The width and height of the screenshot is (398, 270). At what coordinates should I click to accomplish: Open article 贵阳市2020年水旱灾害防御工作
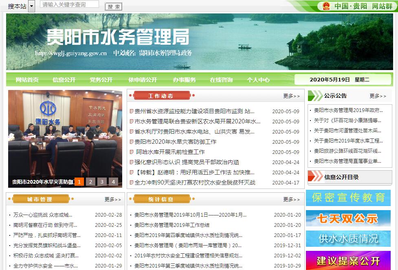[x=176, y=142]
